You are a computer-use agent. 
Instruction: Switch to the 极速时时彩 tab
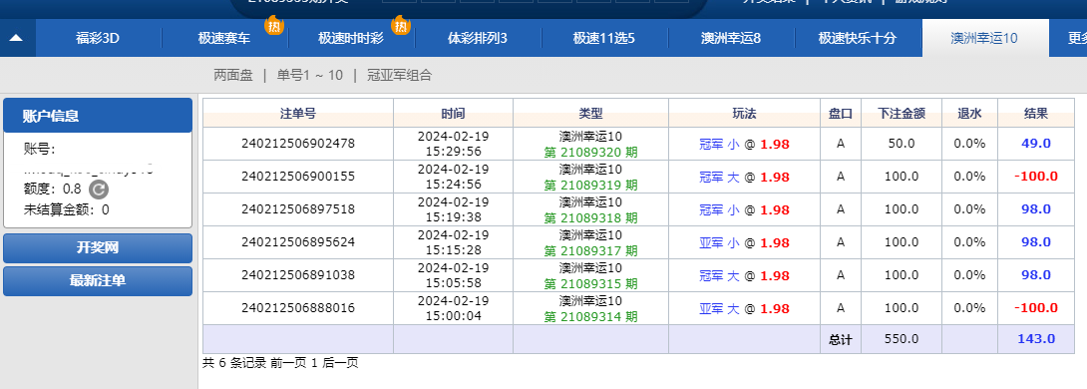[351, 38]
